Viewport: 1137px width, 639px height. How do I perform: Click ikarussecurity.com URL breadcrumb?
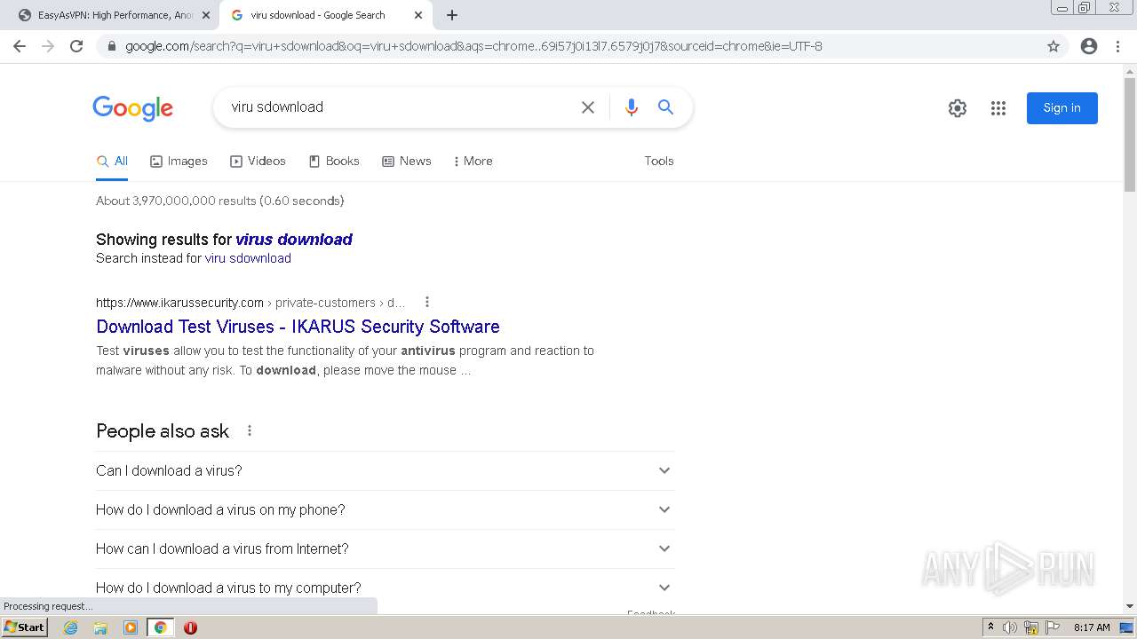(x=250, y=303)
